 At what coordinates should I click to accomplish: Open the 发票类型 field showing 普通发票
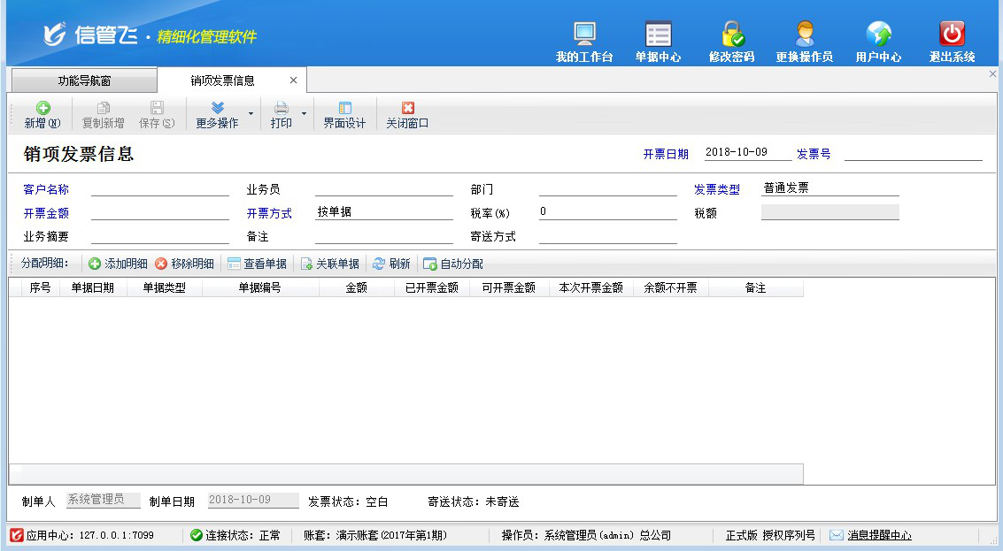pyautogui.click(x=829, y=188)
